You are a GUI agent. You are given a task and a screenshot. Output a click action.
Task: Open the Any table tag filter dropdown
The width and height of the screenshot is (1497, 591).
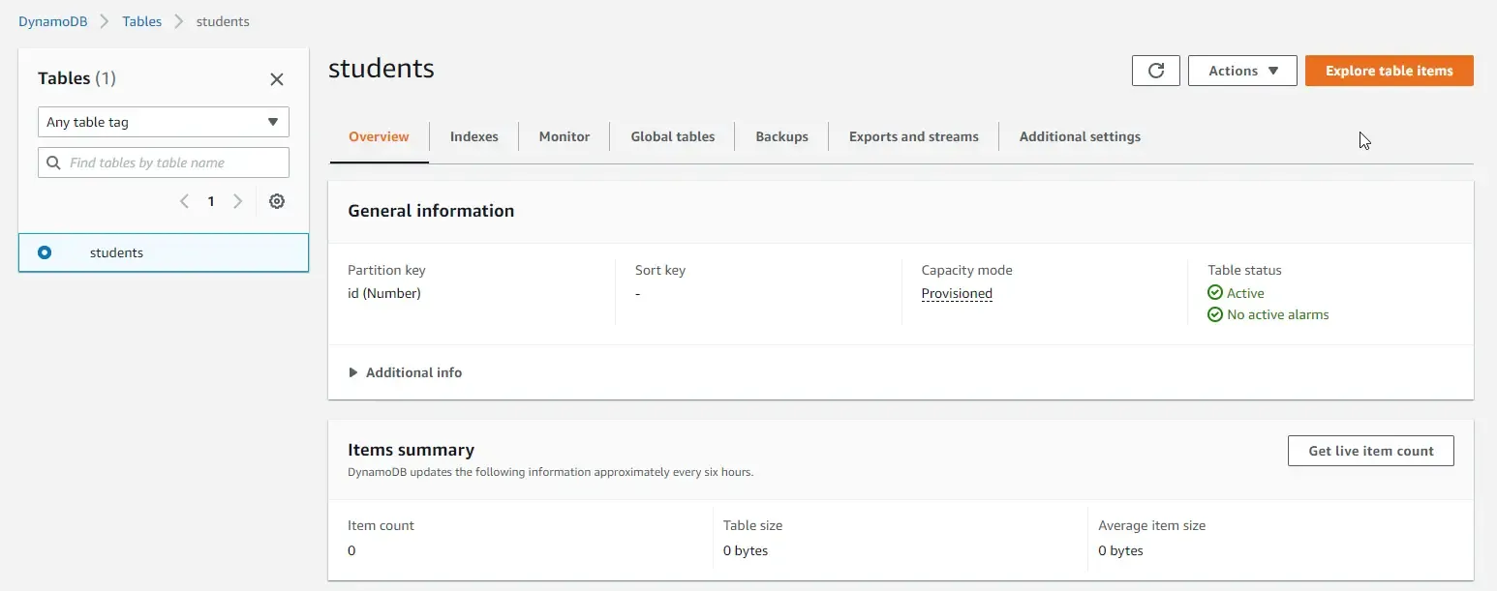pos(162,122)
